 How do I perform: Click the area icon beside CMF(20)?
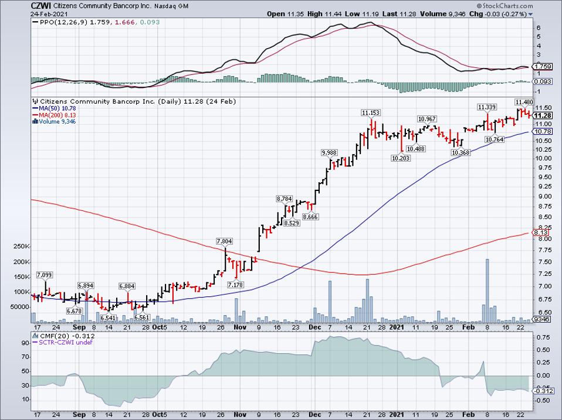(x=35, y=336)
